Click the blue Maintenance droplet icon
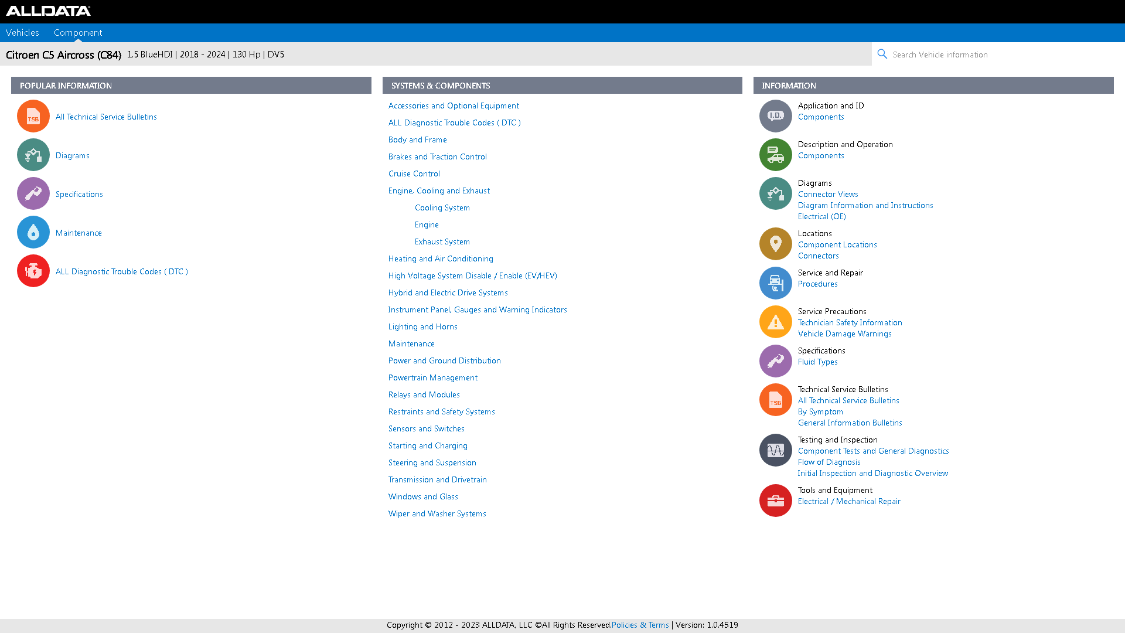Viewport: 1125px width, 633px height. point(33,232)
